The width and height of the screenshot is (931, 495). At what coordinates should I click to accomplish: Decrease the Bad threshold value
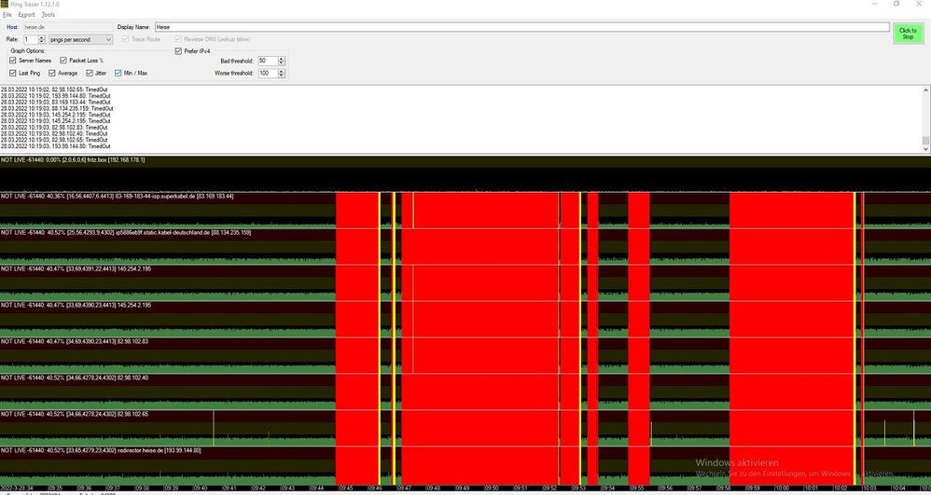(282, 62)
